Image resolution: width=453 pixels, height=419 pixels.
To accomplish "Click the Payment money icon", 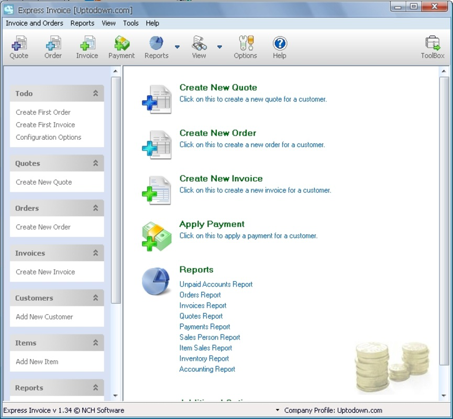I will (x=121, y=47).
